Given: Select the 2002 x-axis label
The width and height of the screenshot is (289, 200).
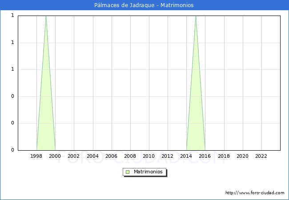Looking at the screenshot, I should [x=73, y=156].
